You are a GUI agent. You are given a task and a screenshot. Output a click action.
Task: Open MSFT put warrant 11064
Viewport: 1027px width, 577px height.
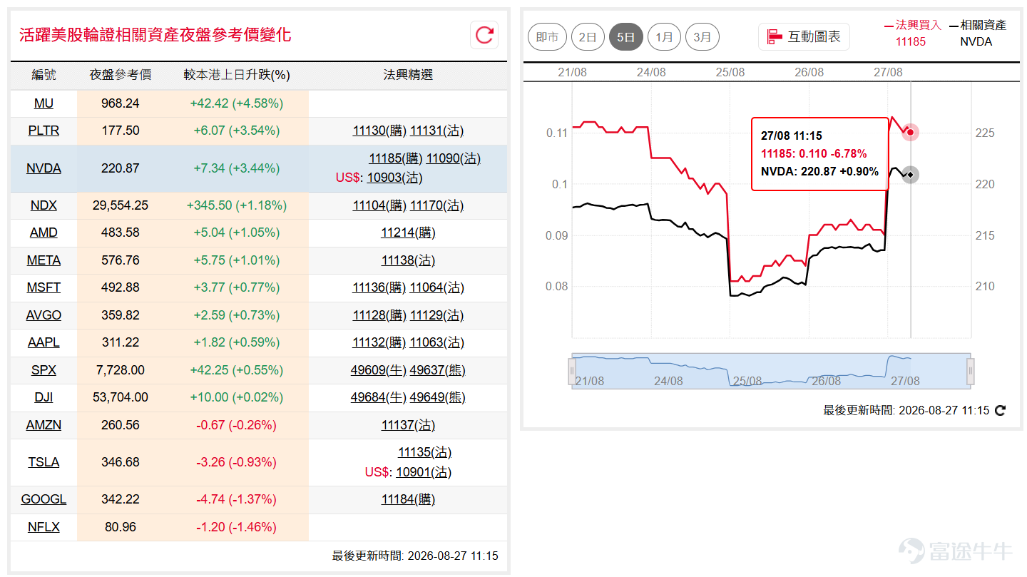pyautogui.click(x=436, y=287)
